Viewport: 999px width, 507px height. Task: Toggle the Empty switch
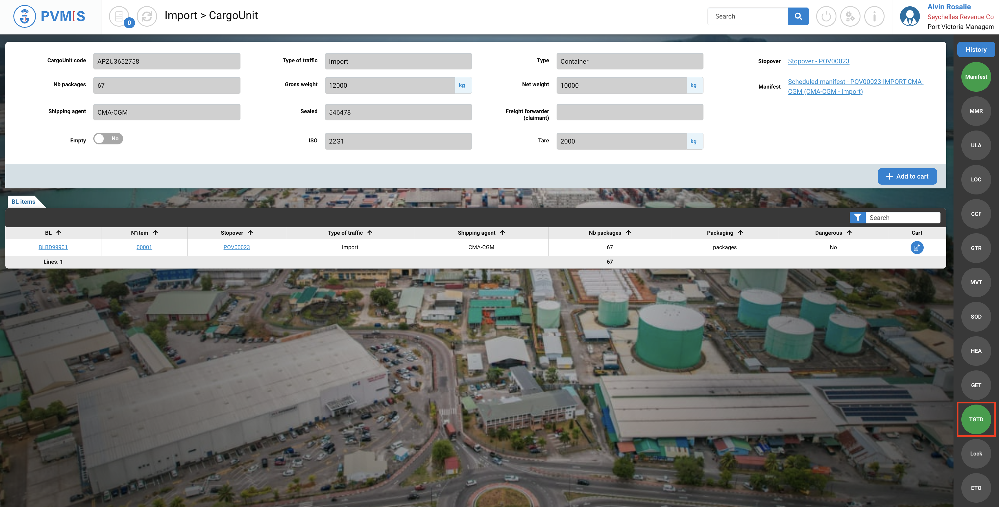(108, 139)
